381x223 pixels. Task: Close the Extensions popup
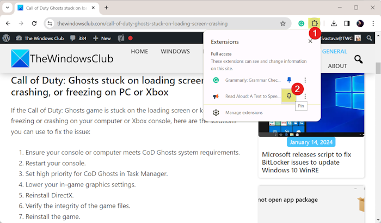tap(310, 41)
